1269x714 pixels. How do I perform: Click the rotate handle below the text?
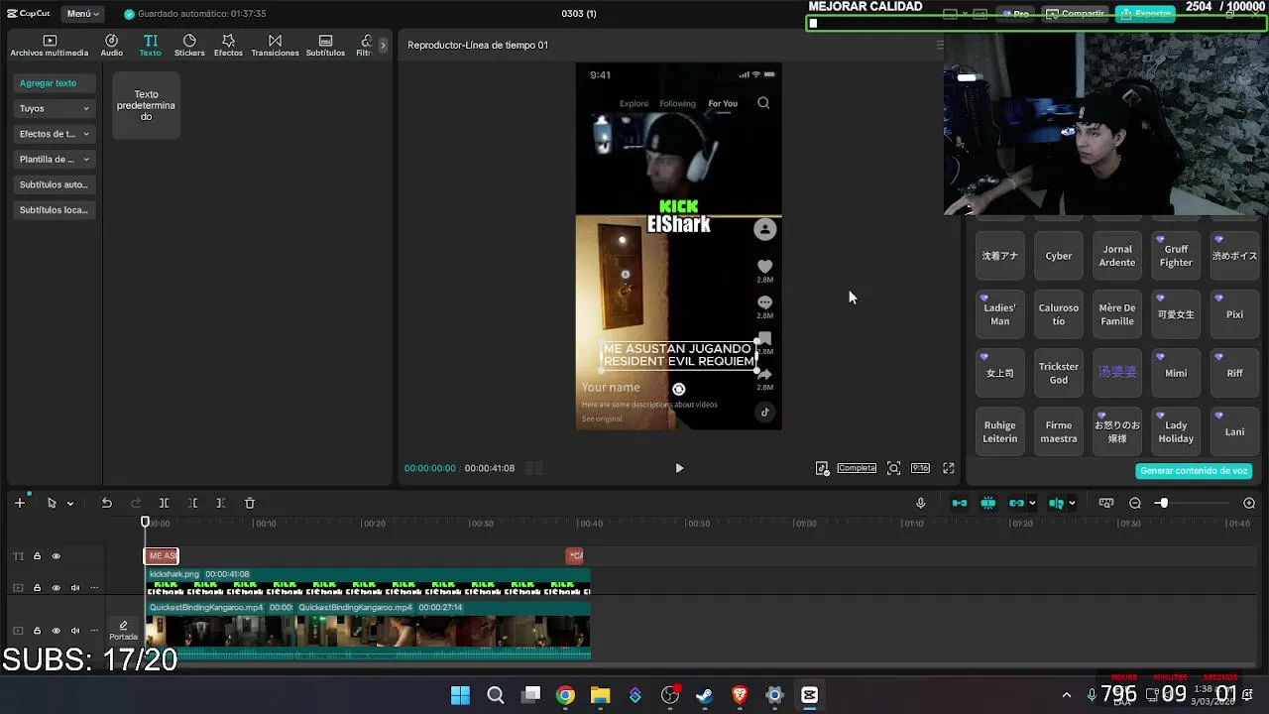click(679, 390)
